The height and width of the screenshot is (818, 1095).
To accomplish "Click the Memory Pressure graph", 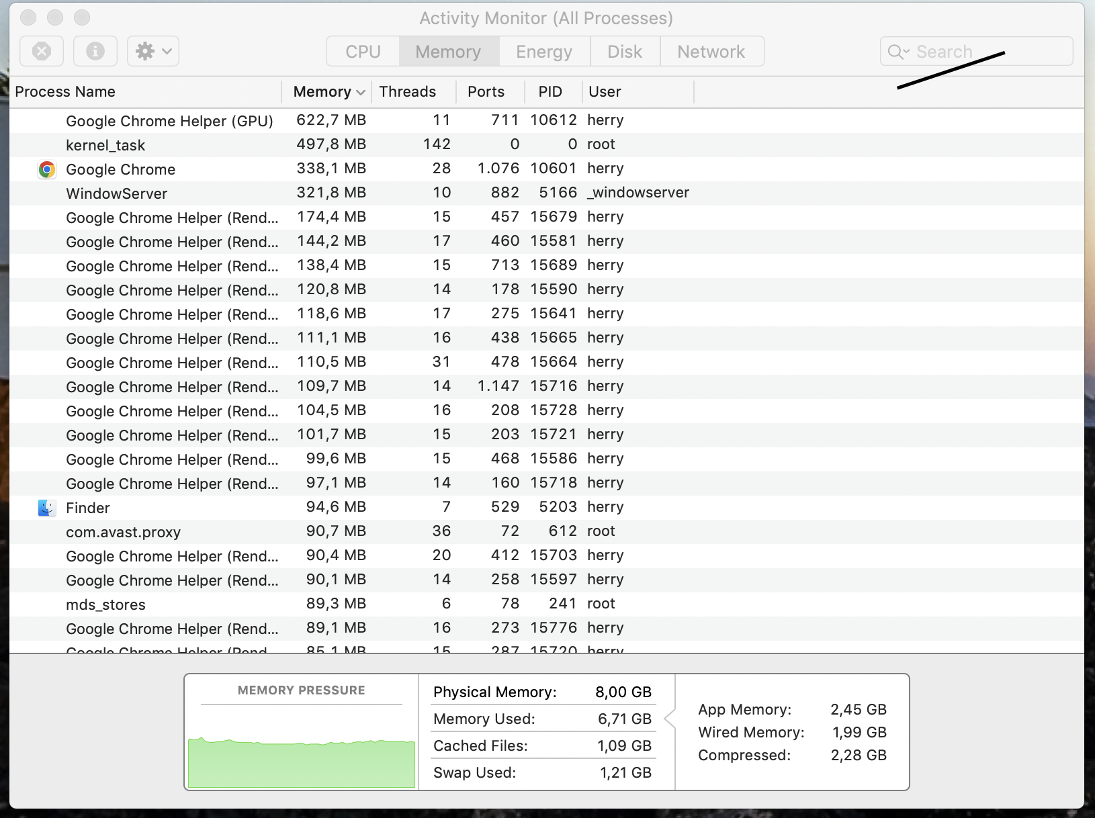I will tap(302, 762).
